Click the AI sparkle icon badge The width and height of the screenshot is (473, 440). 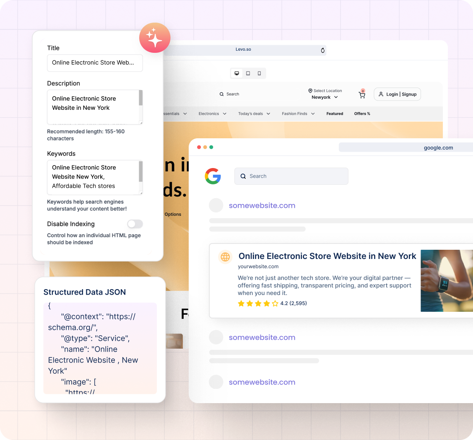tap(155, 38)
